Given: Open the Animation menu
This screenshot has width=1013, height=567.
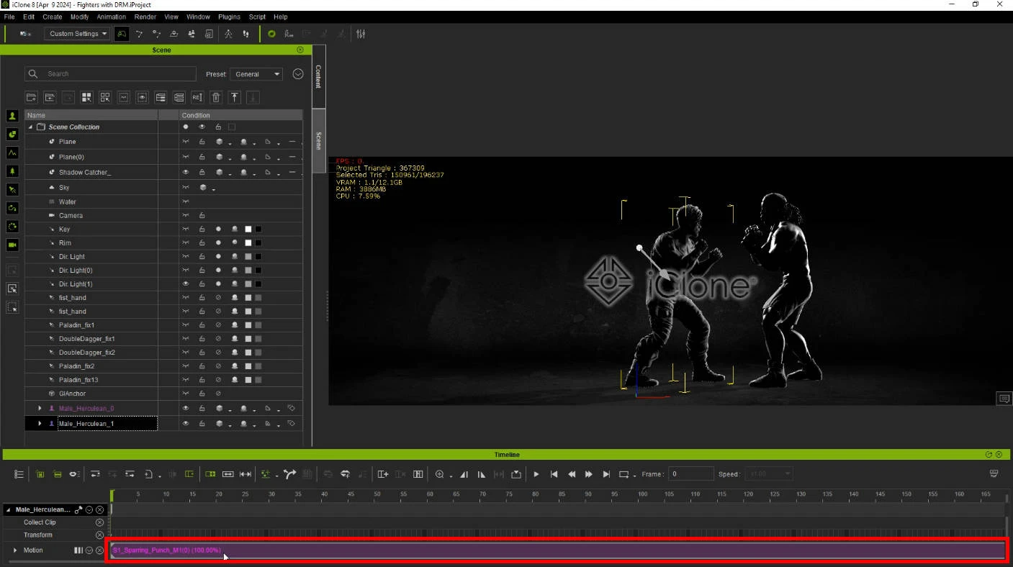Looking at the screenshot, I should click(x=111, y=17).
